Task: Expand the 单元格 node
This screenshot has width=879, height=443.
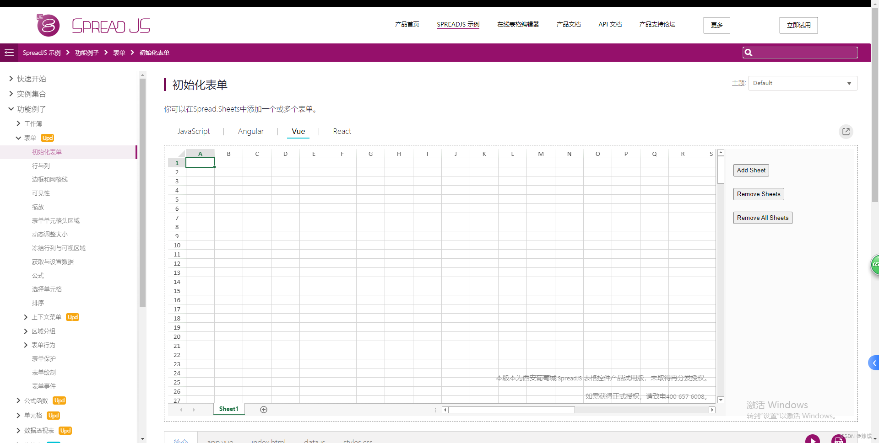Action: coord(18,415)
